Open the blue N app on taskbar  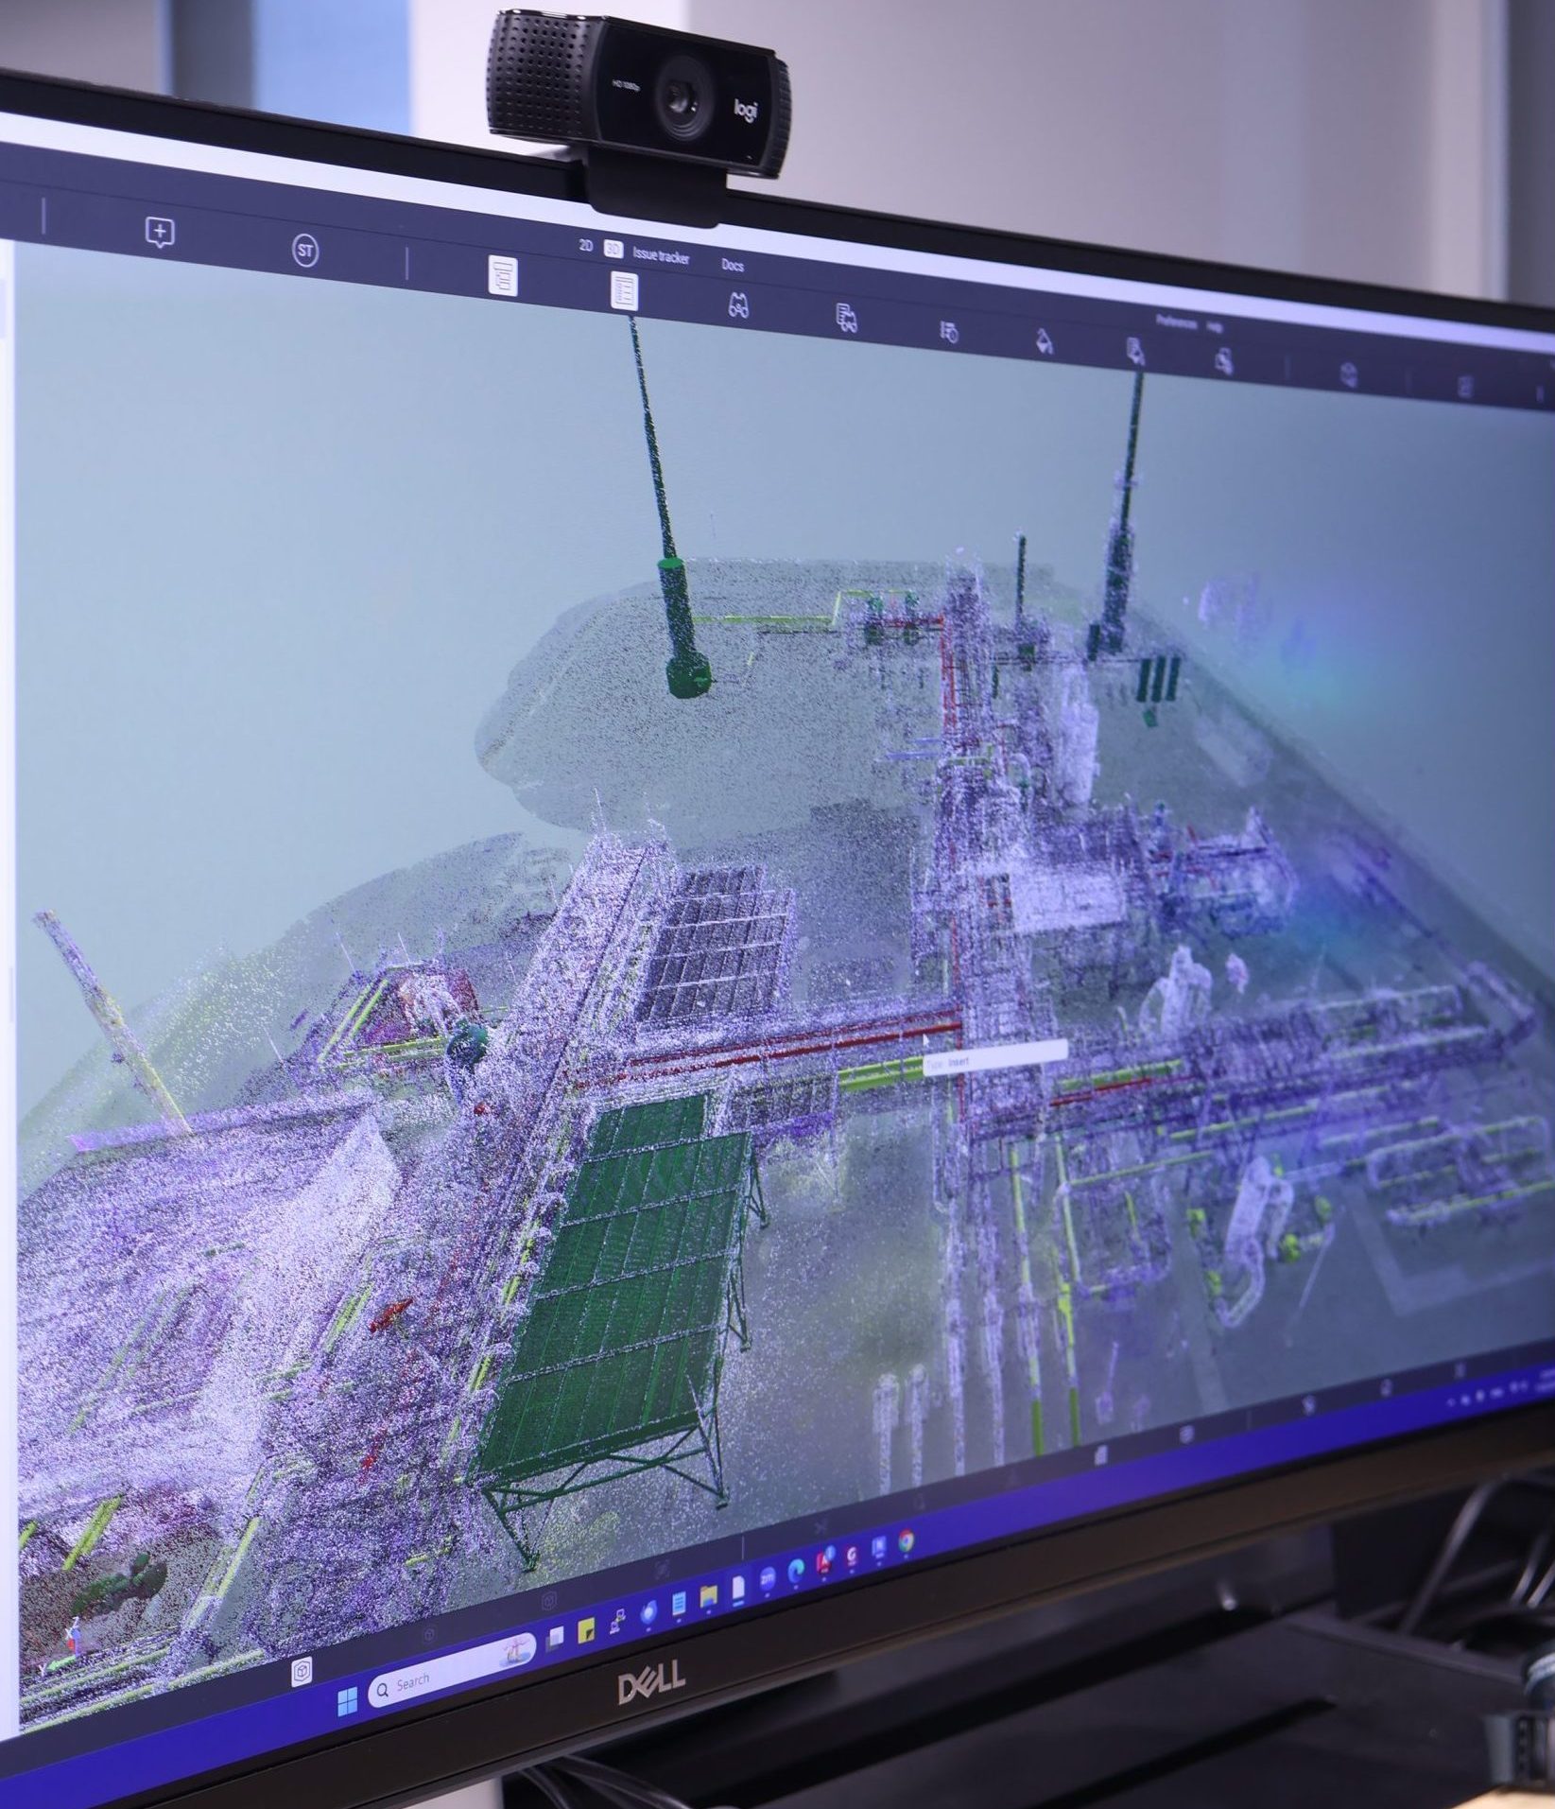pyautogui.click(x=879, y=1548)
